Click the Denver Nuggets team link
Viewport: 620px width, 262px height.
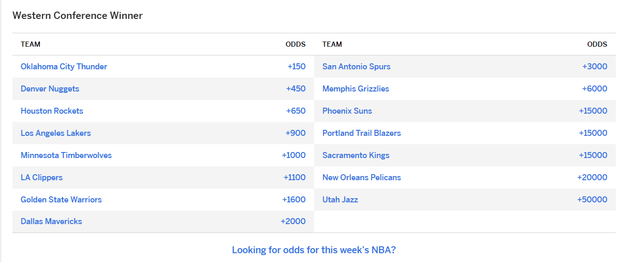click(x=50, y=89)
